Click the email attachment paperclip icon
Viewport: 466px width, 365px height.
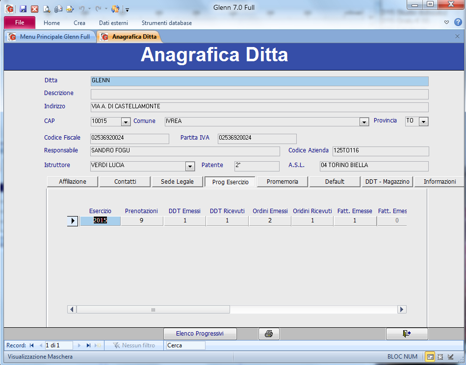click(x=58, y=9)
